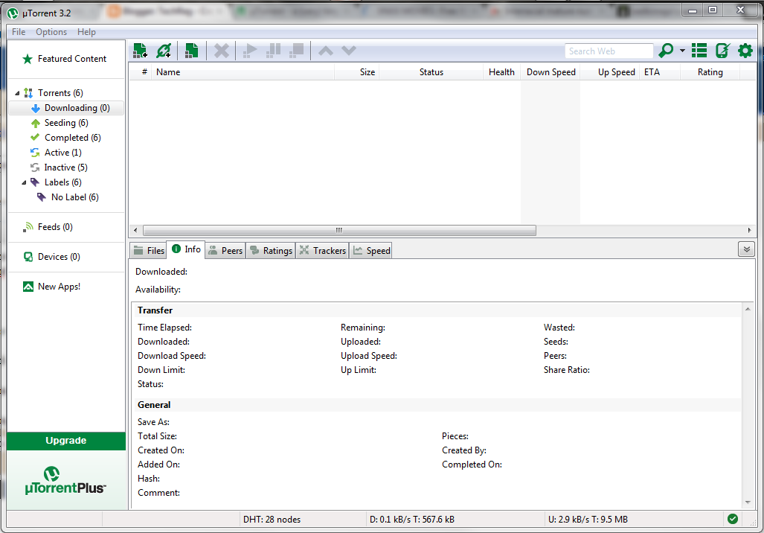764x533 pixels.
Task: Select the Active (1) category
Action: point(56,152)
